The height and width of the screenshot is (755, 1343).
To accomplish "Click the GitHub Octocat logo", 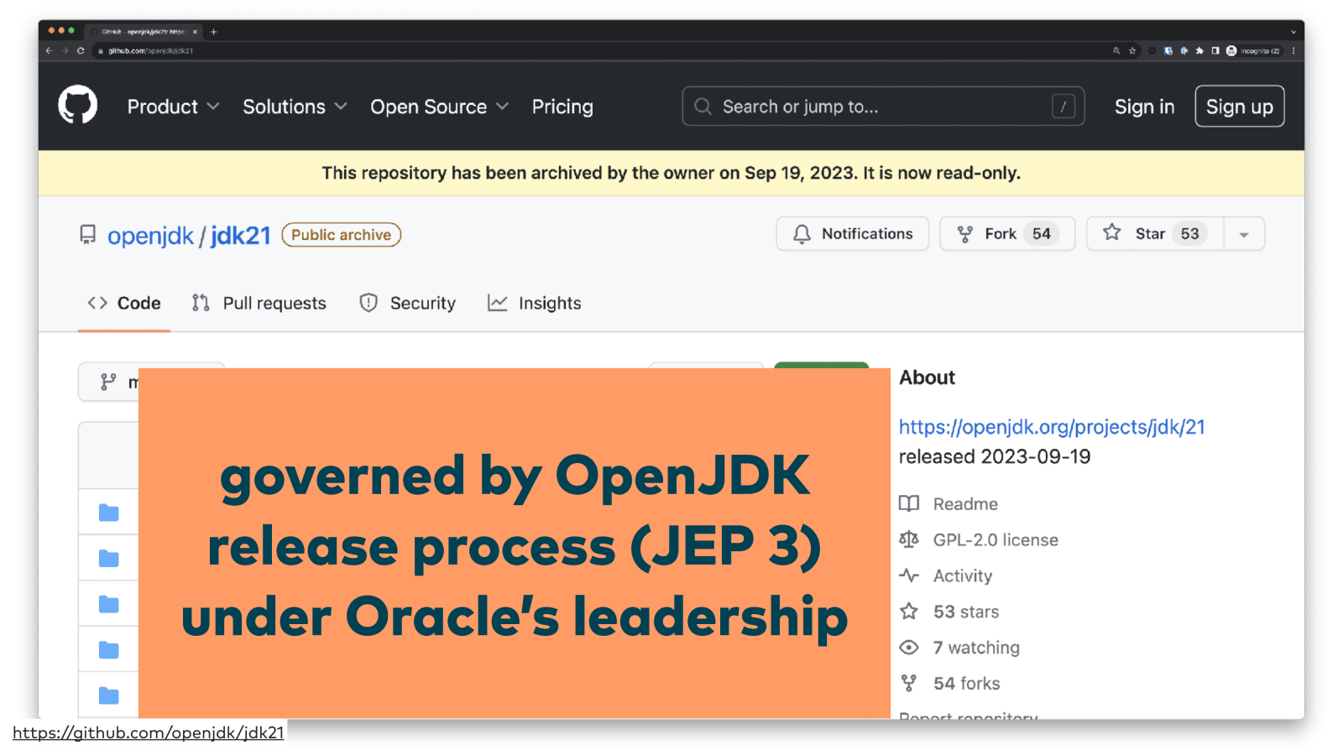I will point(77,107).
